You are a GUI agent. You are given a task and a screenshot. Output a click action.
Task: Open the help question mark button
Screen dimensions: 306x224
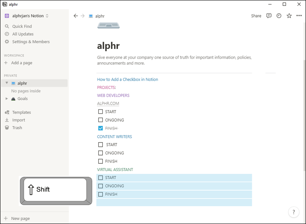(x=294, y=212)
